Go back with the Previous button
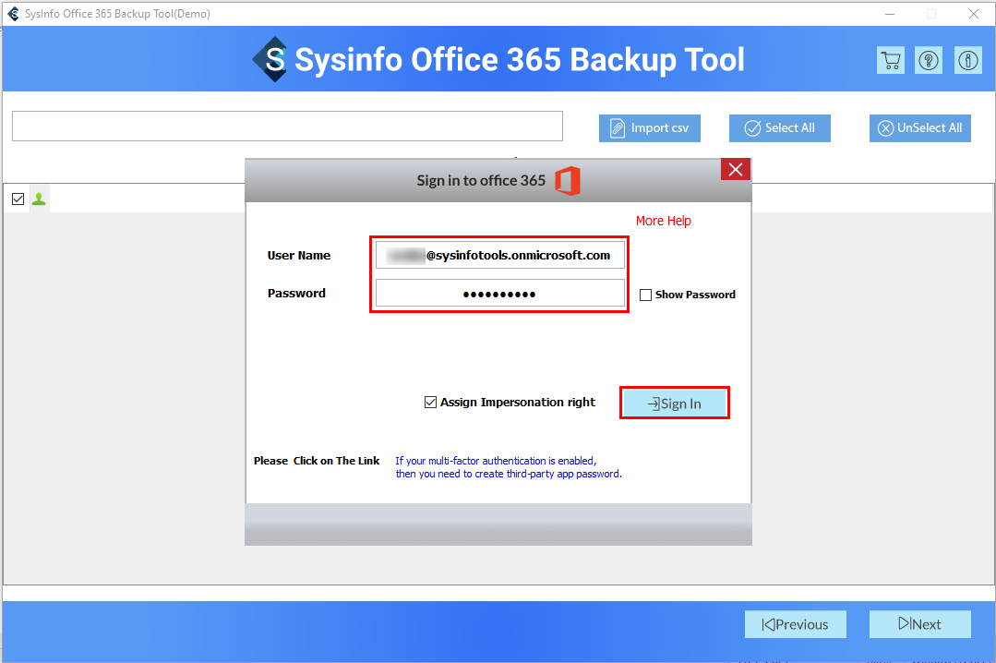 [796, 624]
